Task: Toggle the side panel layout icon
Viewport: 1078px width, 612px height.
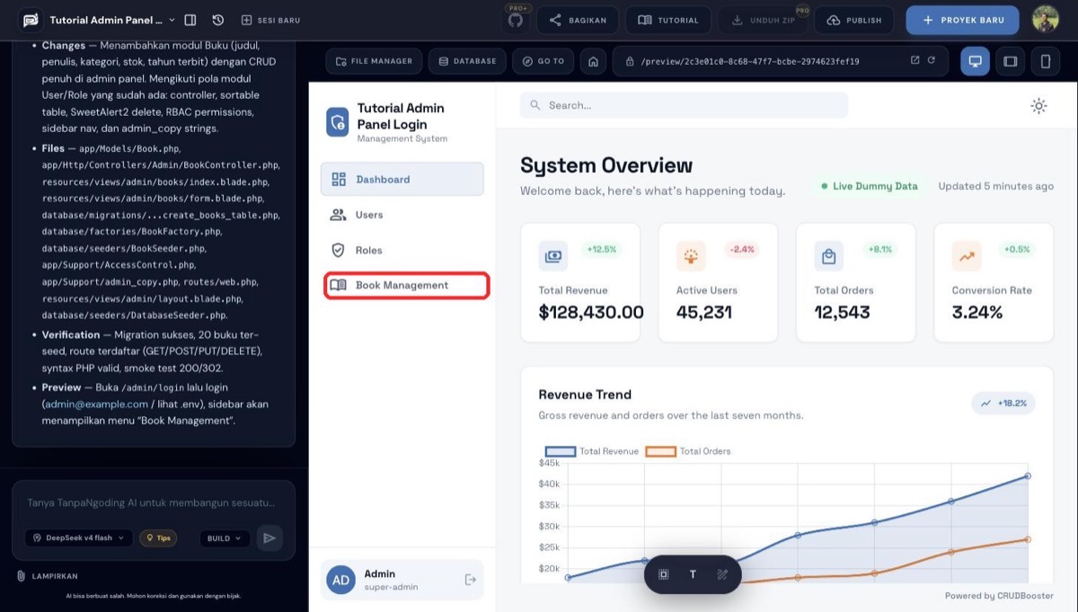Action: tap(190, 20)
